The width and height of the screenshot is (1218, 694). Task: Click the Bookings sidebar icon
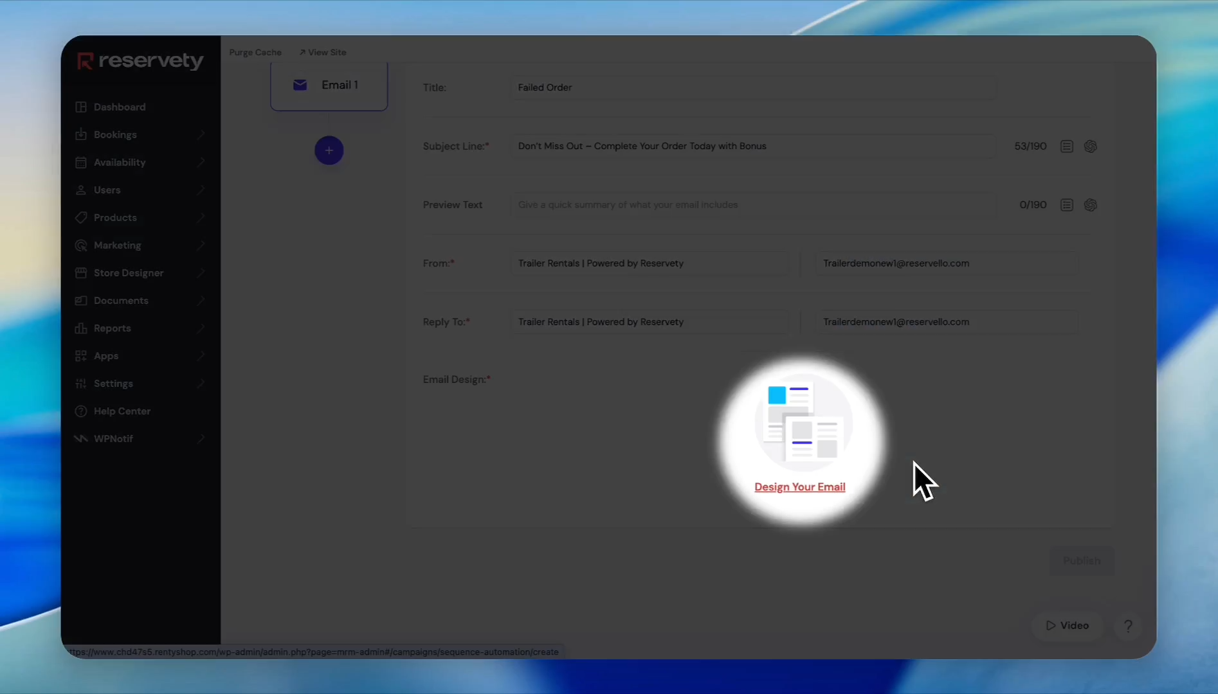pyautogui.click(x=80, y=134)
